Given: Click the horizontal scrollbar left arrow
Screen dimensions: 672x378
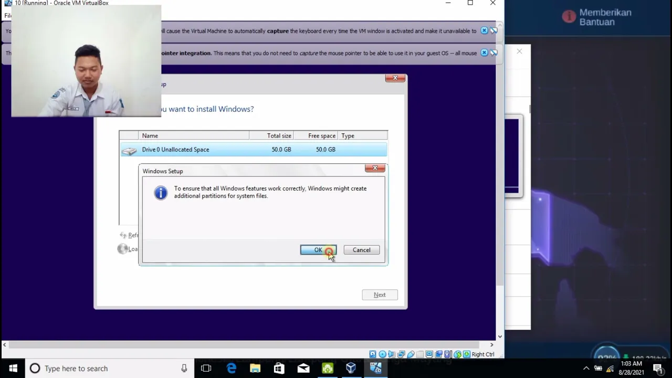Looking at the screenshot, I should [x=5, y=345].
